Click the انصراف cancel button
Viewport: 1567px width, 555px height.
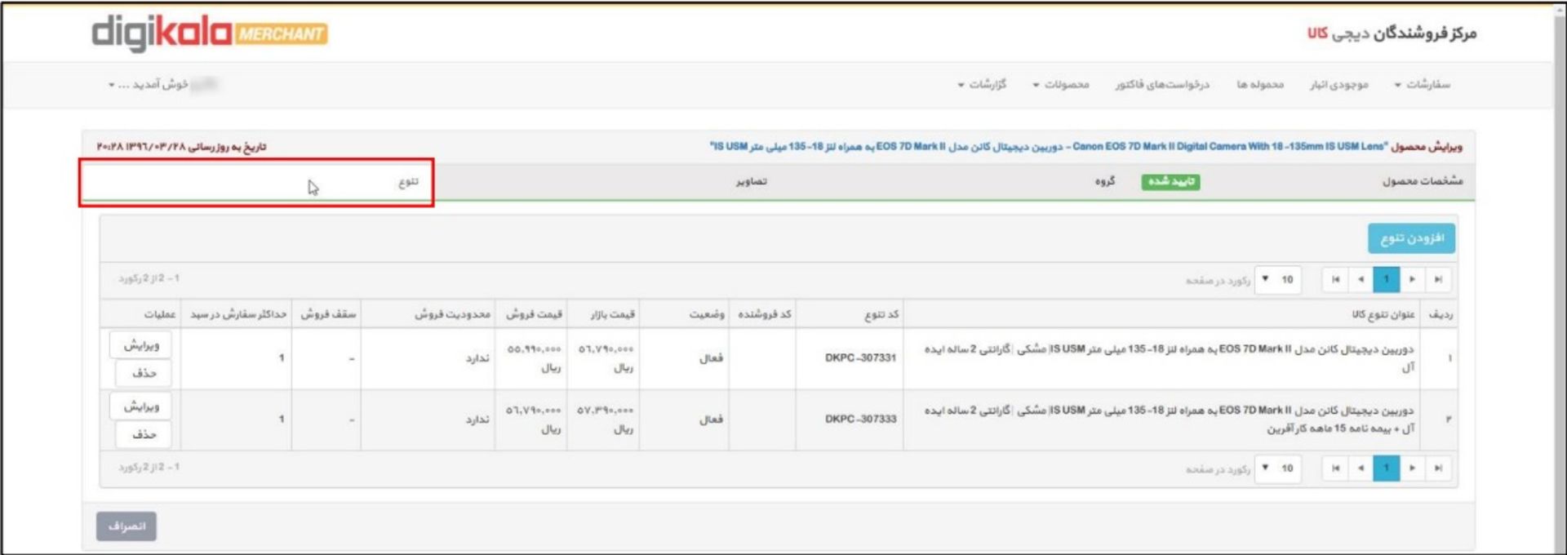(127, 526)
